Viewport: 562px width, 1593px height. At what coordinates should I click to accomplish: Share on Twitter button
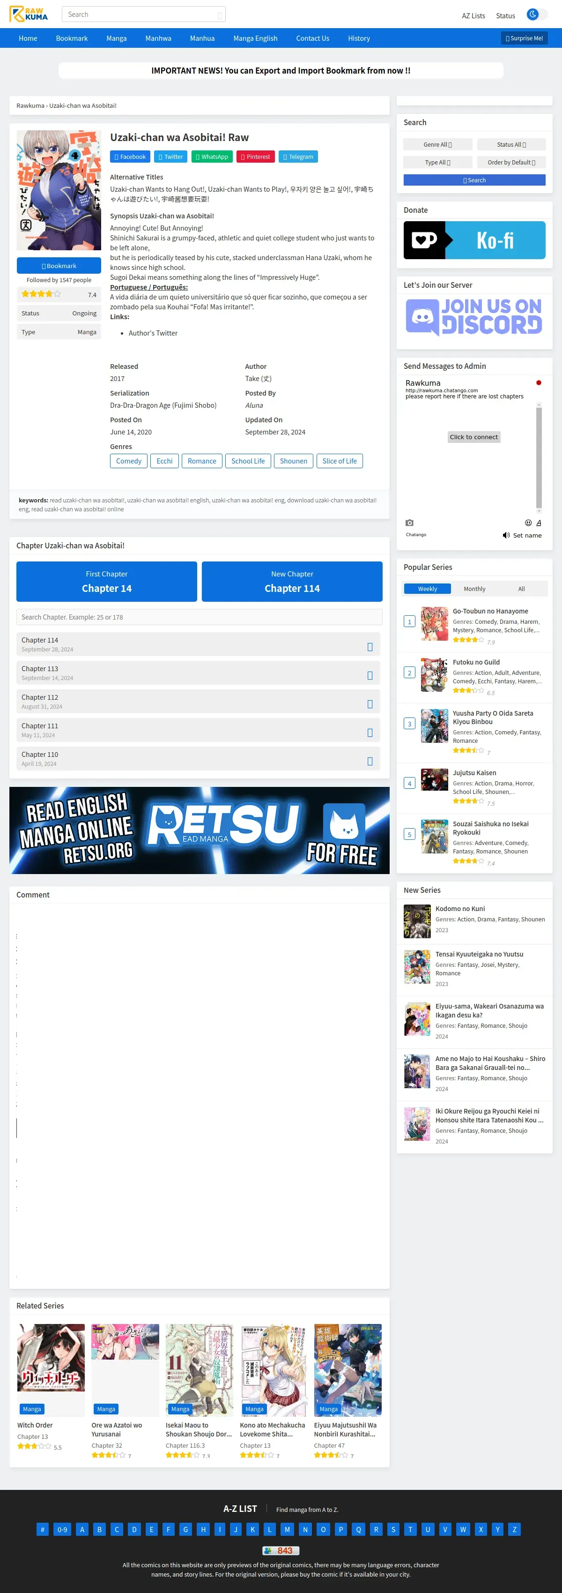coord(170,157)
